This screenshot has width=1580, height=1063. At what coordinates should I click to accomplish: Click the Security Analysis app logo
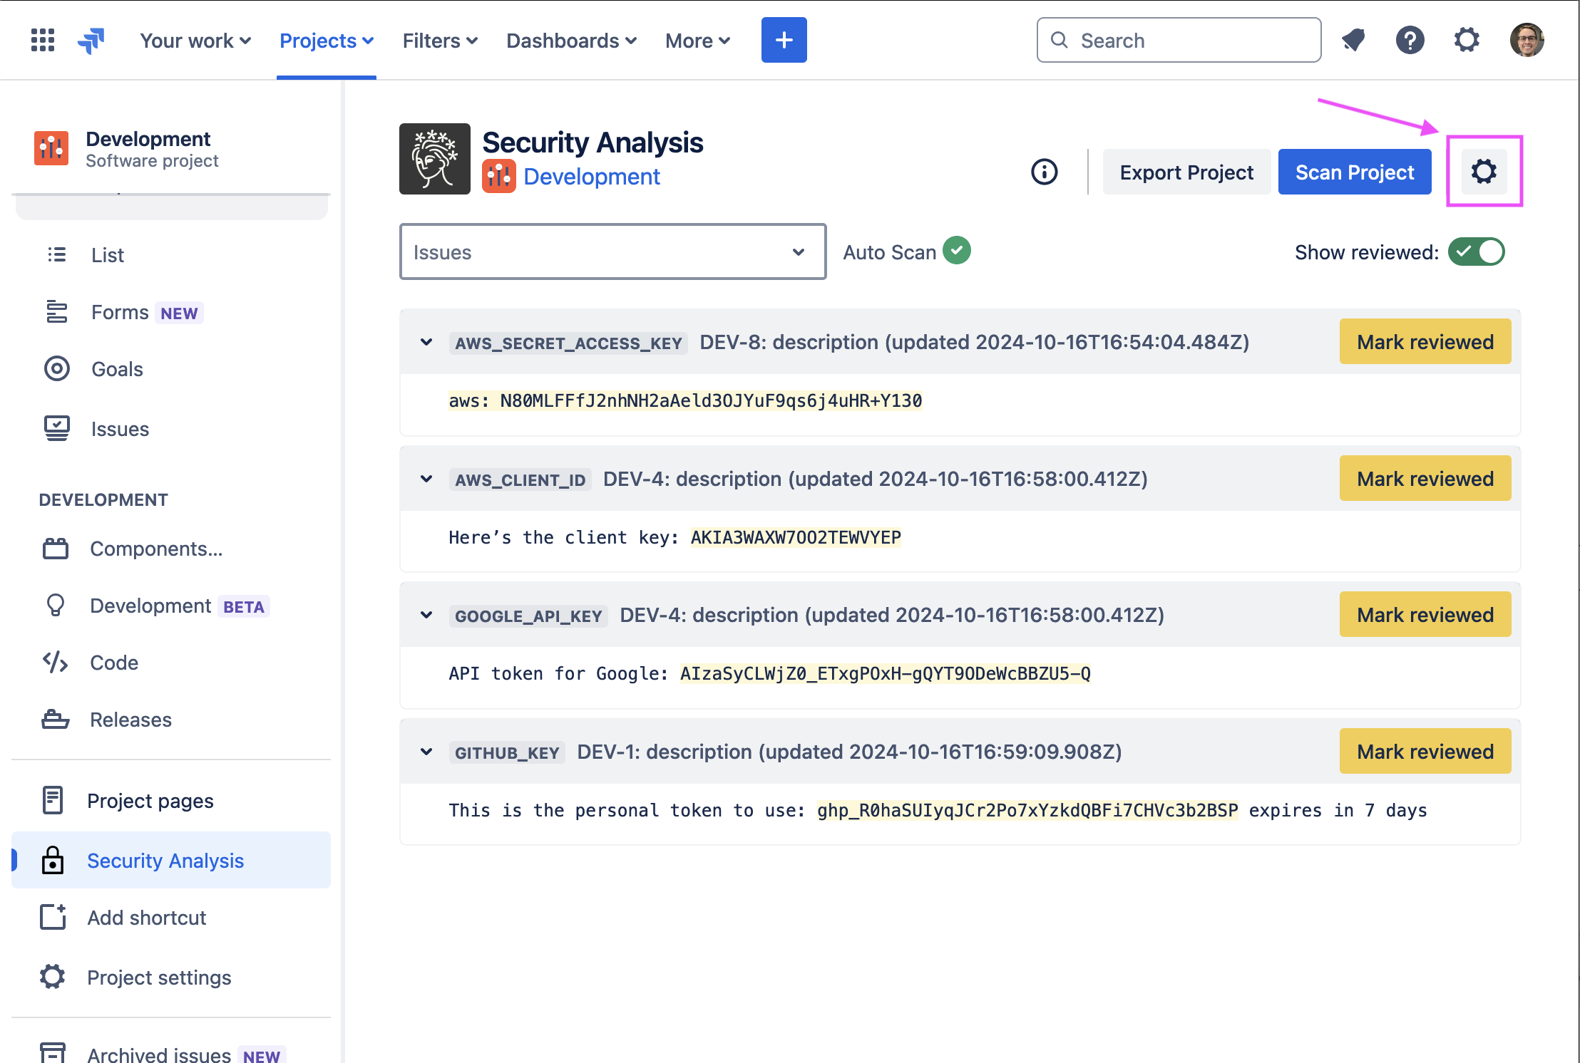435,159
